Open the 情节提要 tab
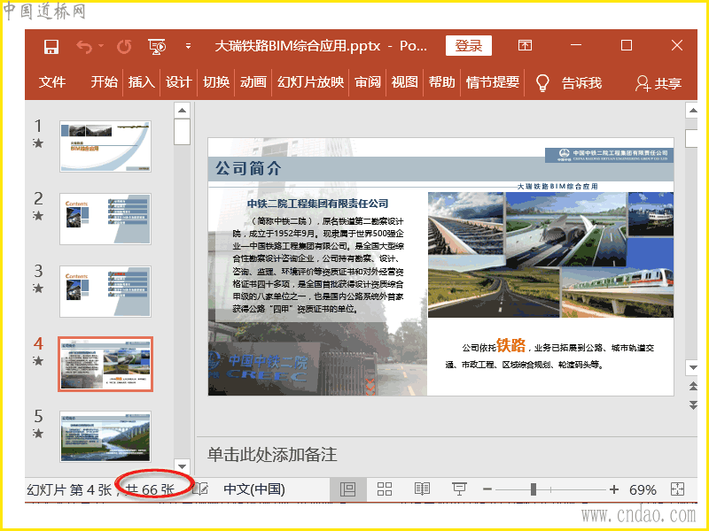The image size is (709, 531). [493, 82]
